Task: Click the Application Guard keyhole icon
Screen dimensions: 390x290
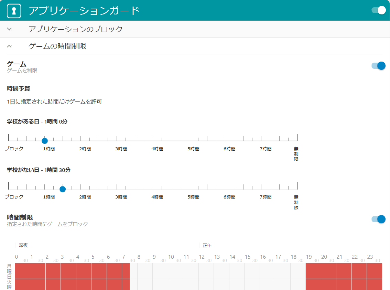Action: coord(14,11)
